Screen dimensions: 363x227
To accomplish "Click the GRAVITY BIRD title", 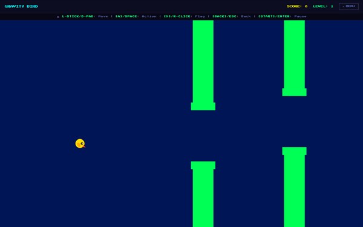I will tap(21, 6).
